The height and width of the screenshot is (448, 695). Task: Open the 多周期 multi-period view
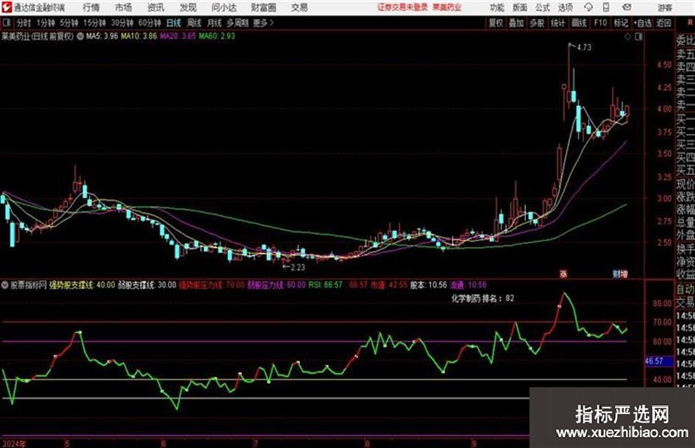[238, 23]
